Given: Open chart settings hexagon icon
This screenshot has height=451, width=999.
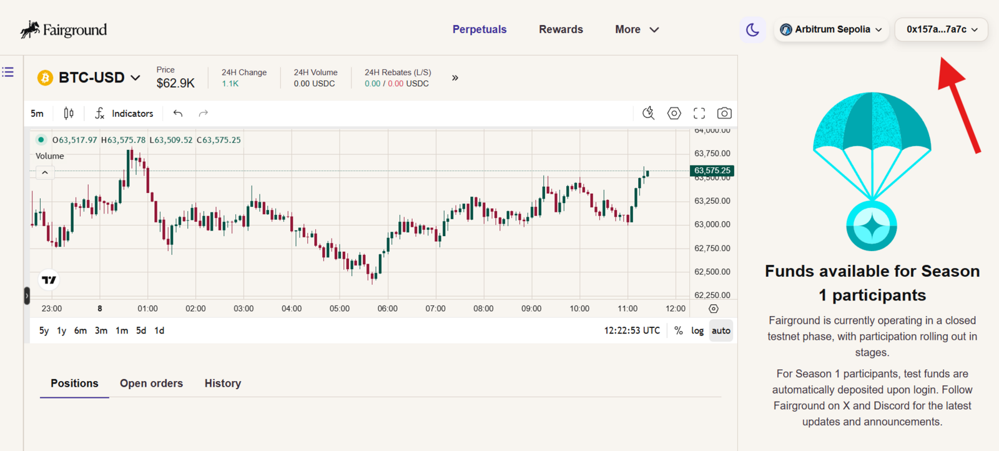Looking at the screenshot, I should (674, 113).
